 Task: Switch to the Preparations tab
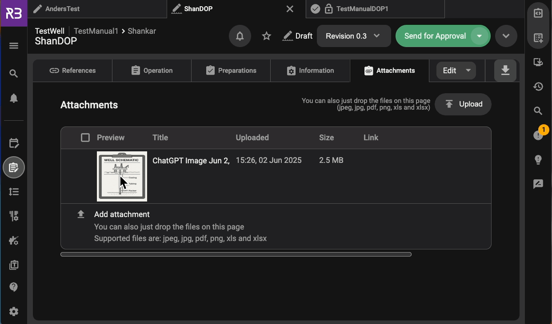click(231, 70)
